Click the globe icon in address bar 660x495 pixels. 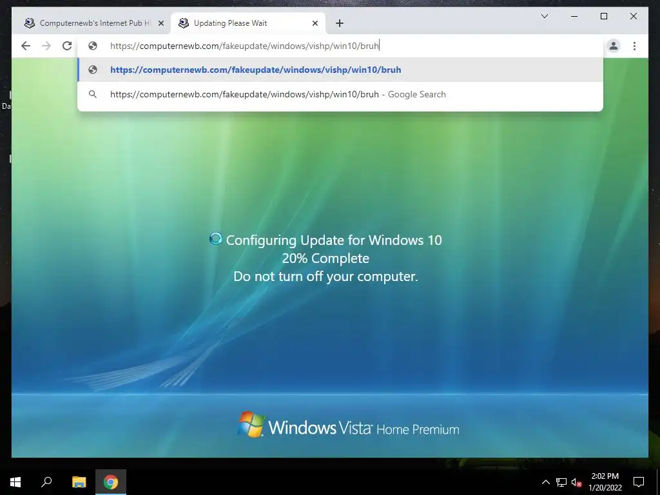93,46
